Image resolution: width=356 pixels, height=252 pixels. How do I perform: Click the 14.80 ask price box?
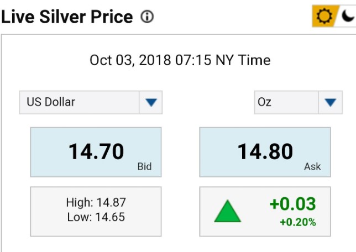pyautogui.click(x=265, y=152)
